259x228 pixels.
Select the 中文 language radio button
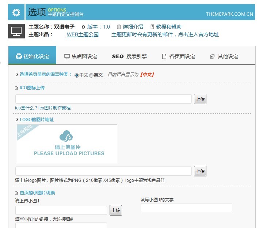[77, 75]
